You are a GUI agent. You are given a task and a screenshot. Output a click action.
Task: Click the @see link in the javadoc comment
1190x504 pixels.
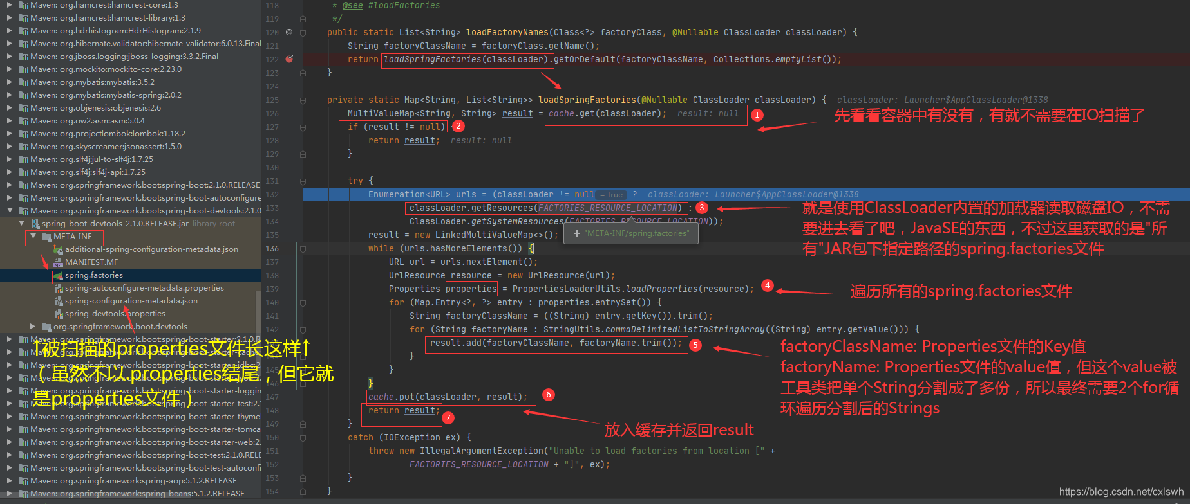(353, 5)
